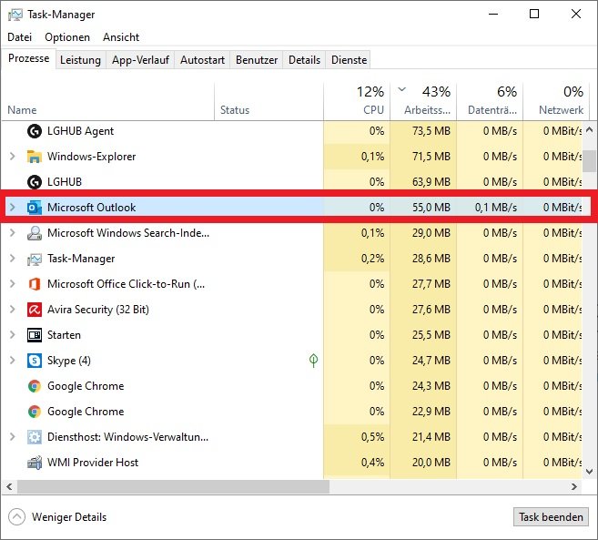Viewport: 598px width, 540px height.
Task: Expand Diensthost: Windows-Verwaltung group
Action: [x=12, y=436]
